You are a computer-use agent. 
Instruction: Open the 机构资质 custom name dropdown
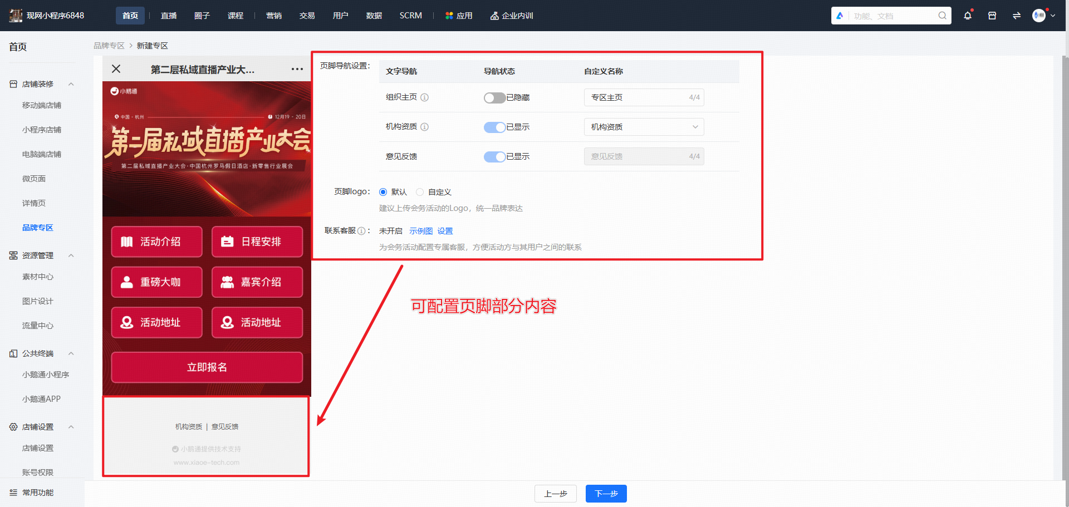[644, 127]
